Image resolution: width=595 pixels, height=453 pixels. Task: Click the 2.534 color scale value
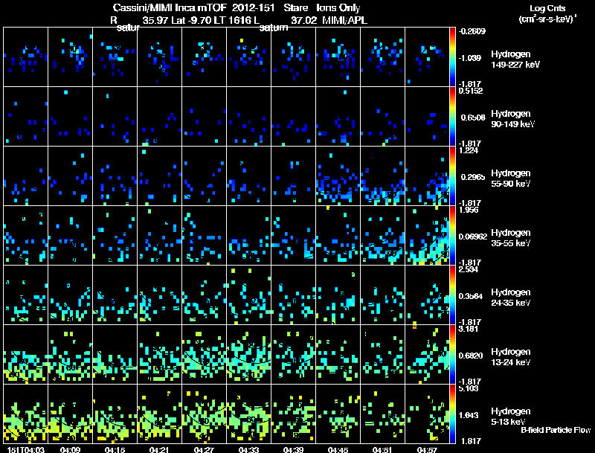(x=469, y=269)
